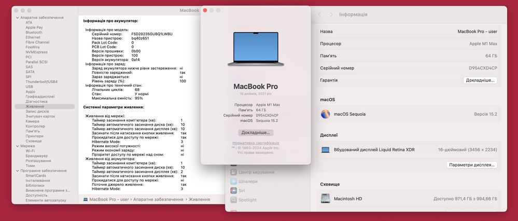Select Графіка/дисплеї entry
This screenshot has width=518, height=221.
click(x=40, y=96)
